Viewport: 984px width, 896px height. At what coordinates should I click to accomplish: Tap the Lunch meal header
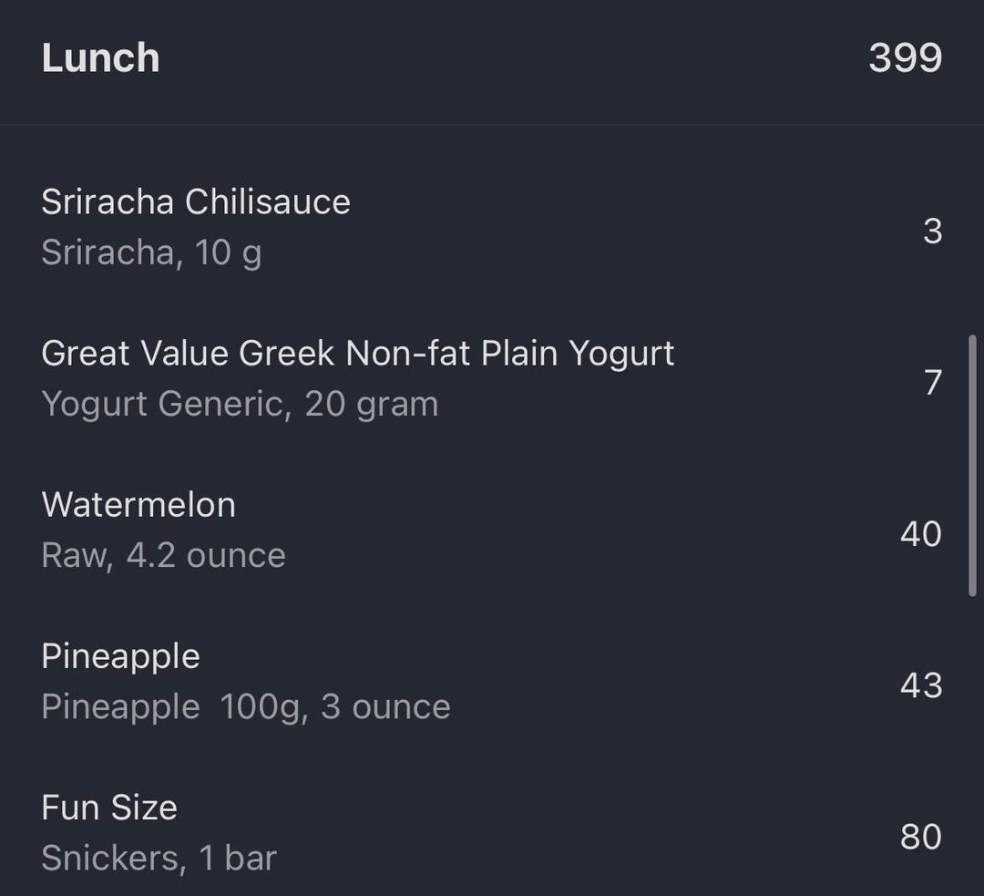(x=100, y=58)
